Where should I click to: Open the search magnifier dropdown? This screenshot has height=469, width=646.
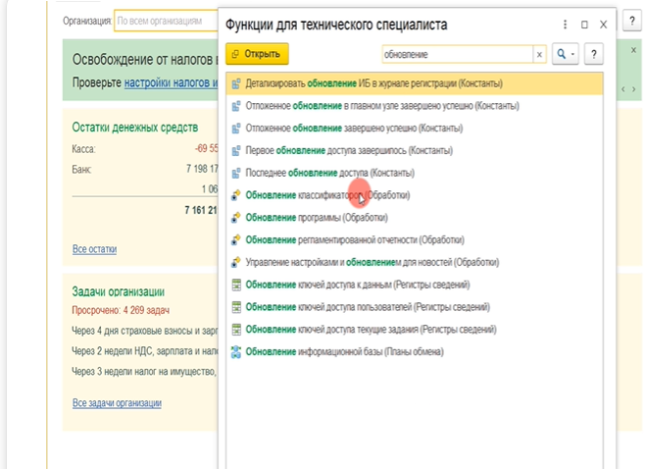(567, 55)
